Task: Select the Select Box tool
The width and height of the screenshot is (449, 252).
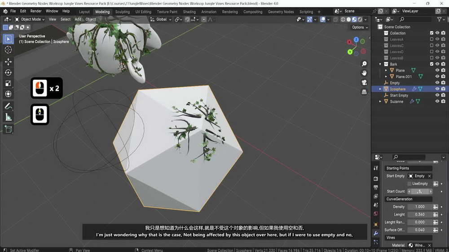Action: click(x=8, y=39)
